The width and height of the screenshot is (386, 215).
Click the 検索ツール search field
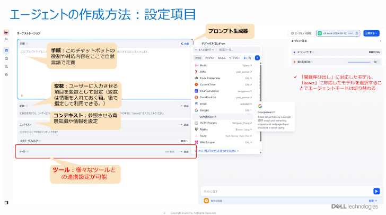(x=238, y=50)
